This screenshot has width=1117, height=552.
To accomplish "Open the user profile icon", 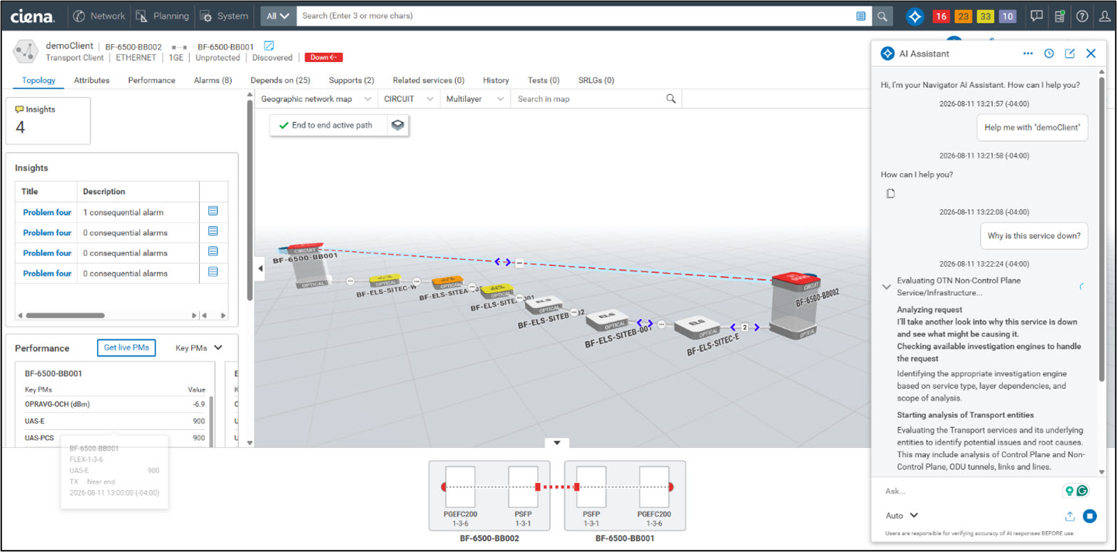I will pyautogui.click(x=1104, y=16).
